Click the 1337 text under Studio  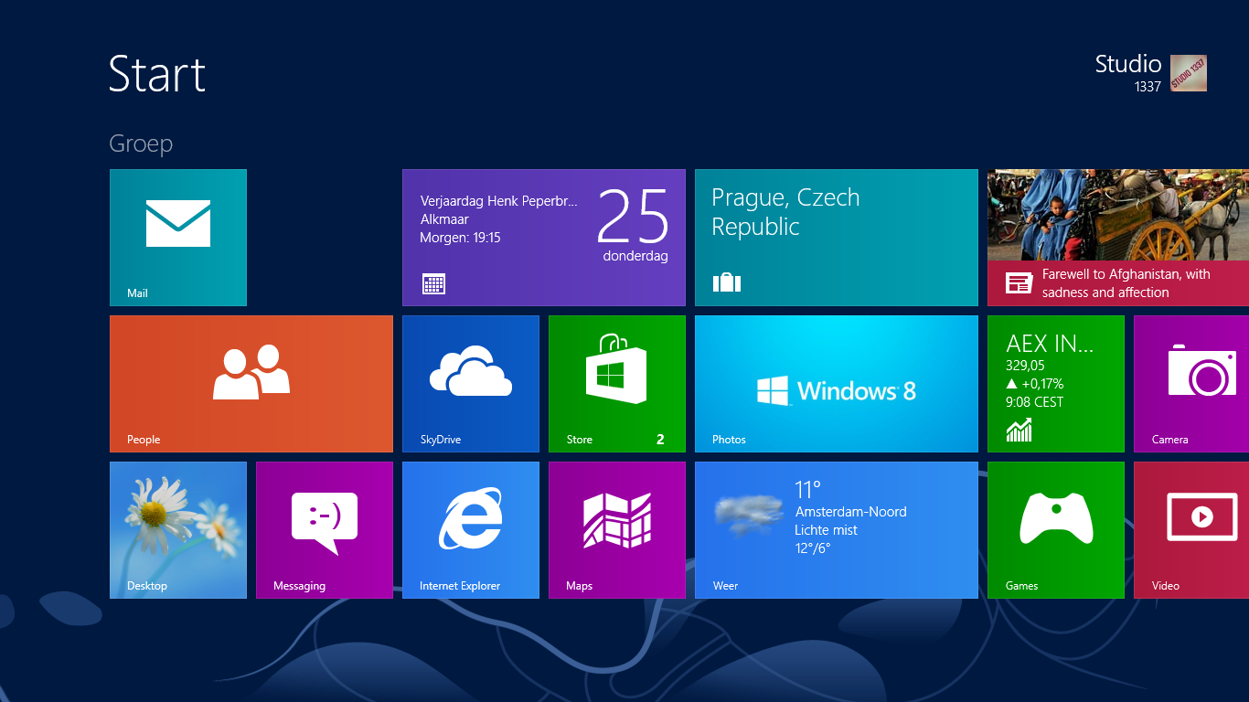[x=1148, y=87]
